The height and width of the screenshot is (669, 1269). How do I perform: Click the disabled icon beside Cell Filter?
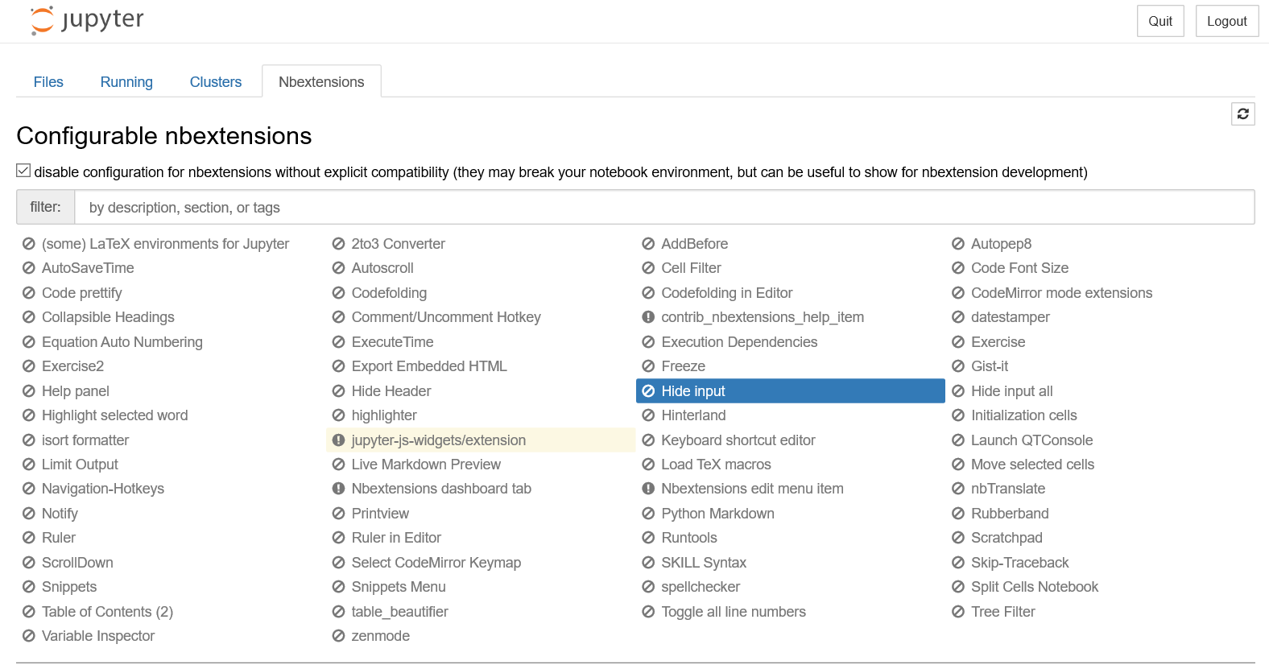click(648, 268)
